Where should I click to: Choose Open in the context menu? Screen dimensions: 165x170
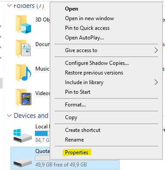72,9
